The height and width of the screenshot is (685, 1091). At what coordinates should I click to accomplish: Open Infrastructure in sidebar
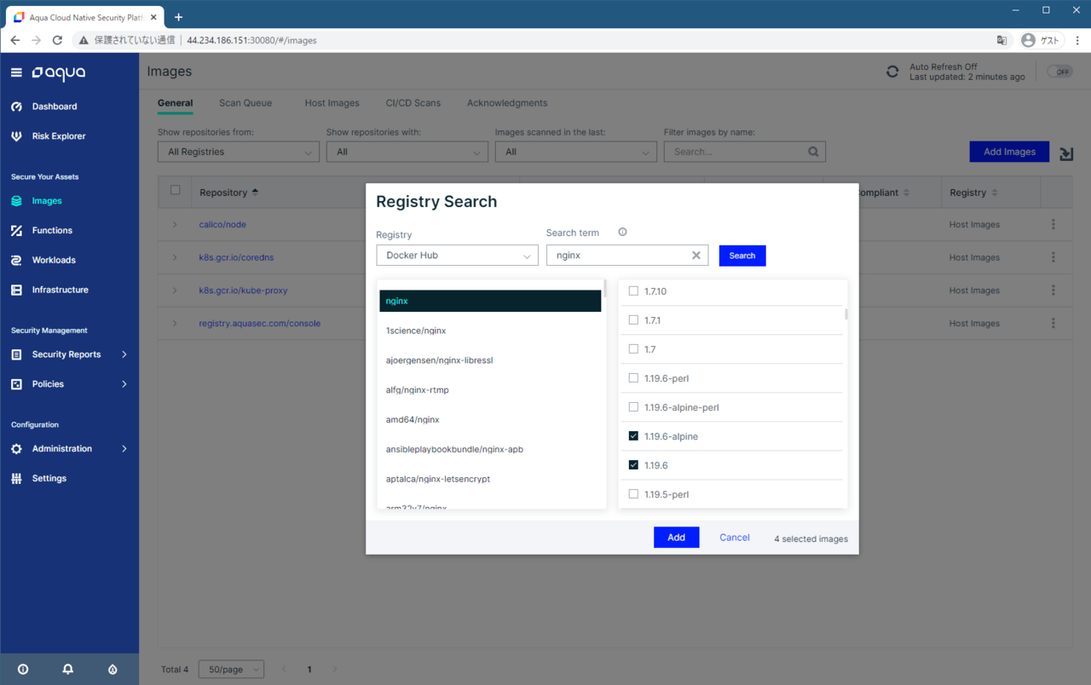[60, 291]
